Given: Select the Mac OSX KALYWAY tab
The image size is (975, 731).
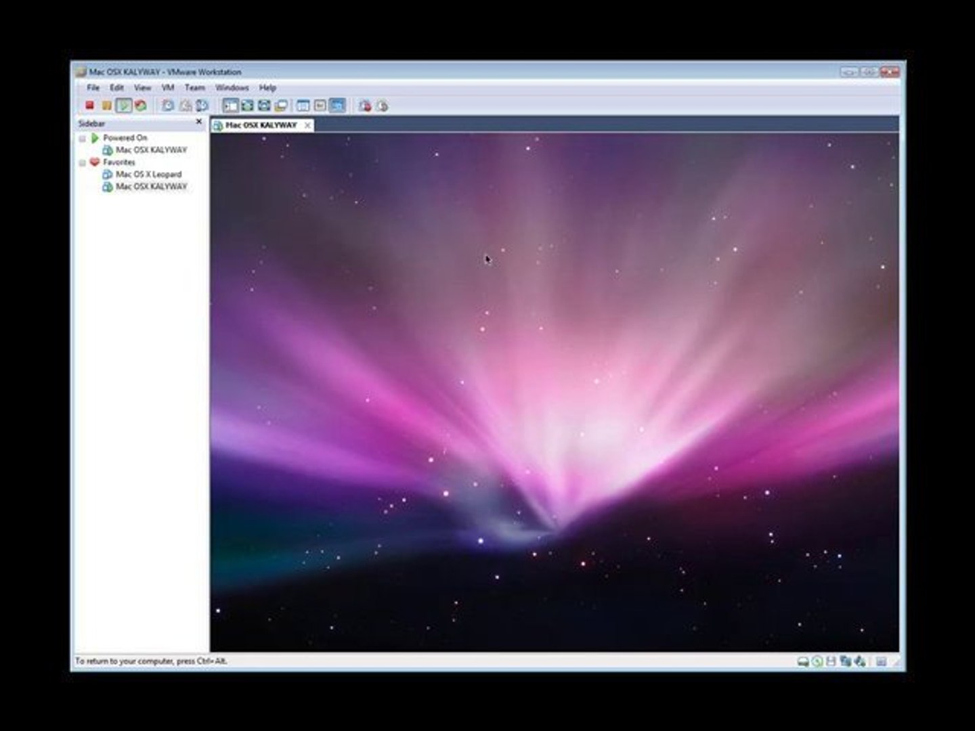Looking at the screenshot, I should tap(261, 125).
